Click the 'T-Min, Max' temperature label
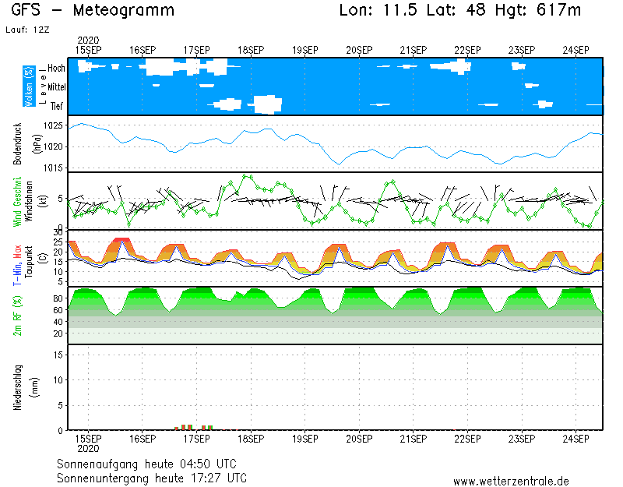This screenshot has width=623, height=487. [17, 265]
